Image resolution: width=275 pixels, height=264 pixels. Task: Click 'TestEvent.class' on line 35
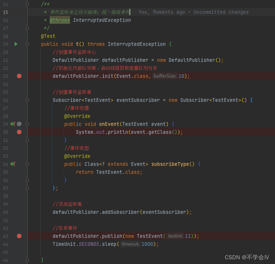pyautogui.click(x=118, y=172)
